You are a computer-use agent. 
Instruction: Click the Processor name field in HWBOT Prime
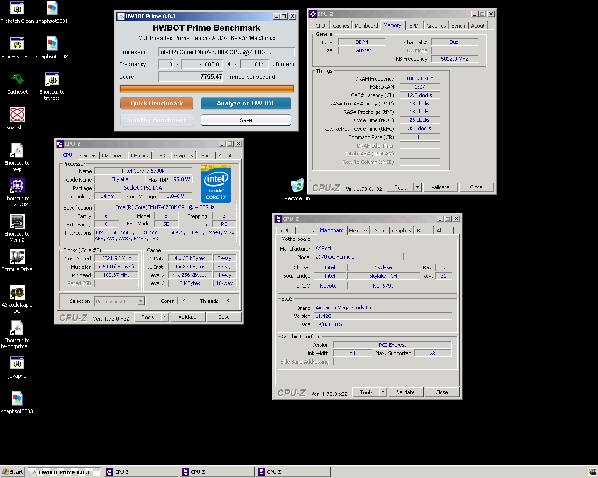pyautogui.click(x=227, y=52)
